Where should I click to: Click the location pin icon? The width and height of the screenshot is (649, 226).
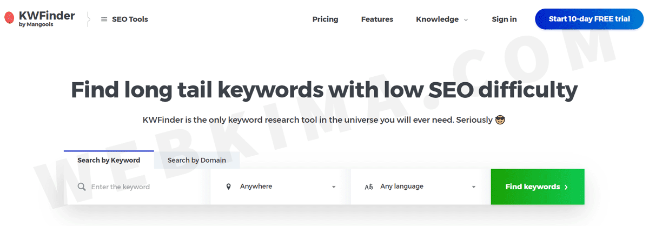pos(228,187)
